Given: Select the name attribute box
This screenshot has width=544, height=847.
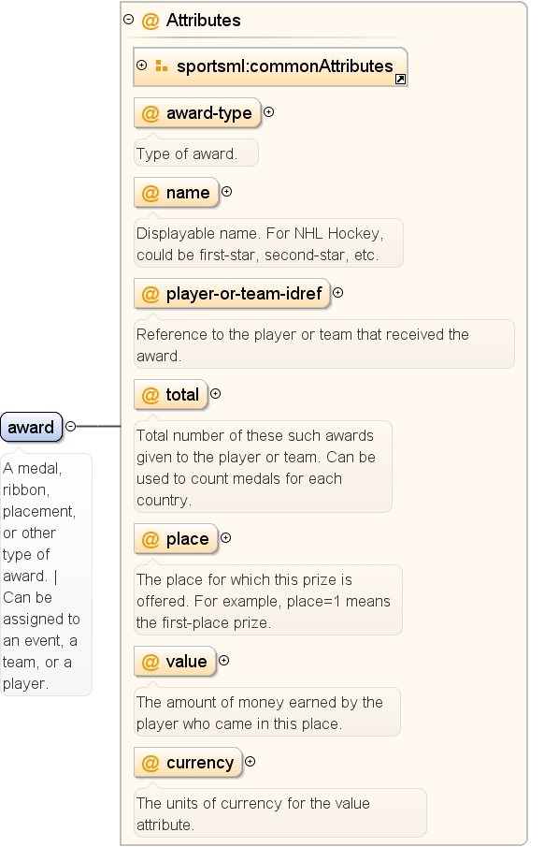Looking at the screenshot, I should pyautogui.click(x=177, y=192).
